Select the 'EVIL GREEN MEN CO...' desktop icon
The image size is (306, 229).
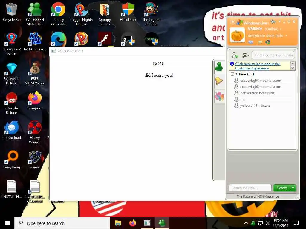point(35,14)
